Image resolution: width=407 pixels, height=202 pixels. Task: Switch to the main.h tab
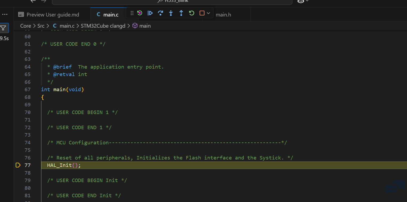coord(223,15)
